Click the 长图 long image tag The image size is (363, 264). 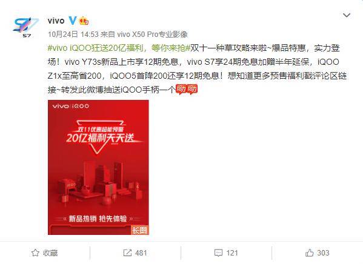pyautogui.click(x=139, y=230)
